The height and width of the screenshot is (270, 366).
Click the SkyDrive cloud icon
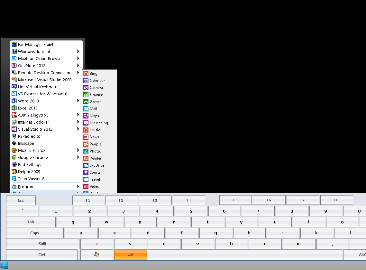click(x=86, y=165)
